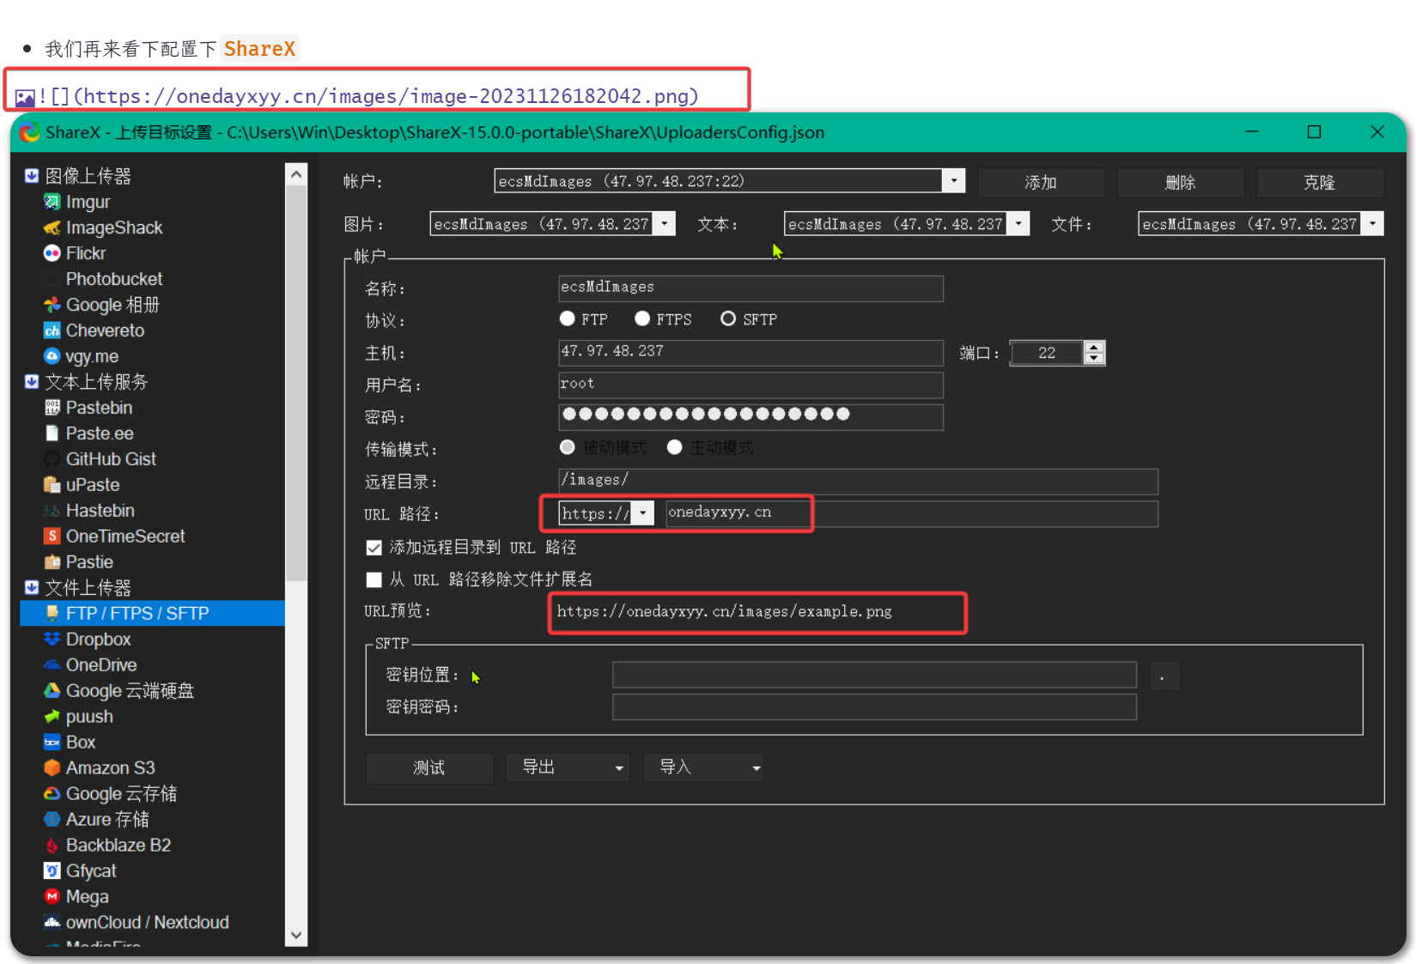
Task: Click the Chevereto icon
Action: (x=52, y=330)
